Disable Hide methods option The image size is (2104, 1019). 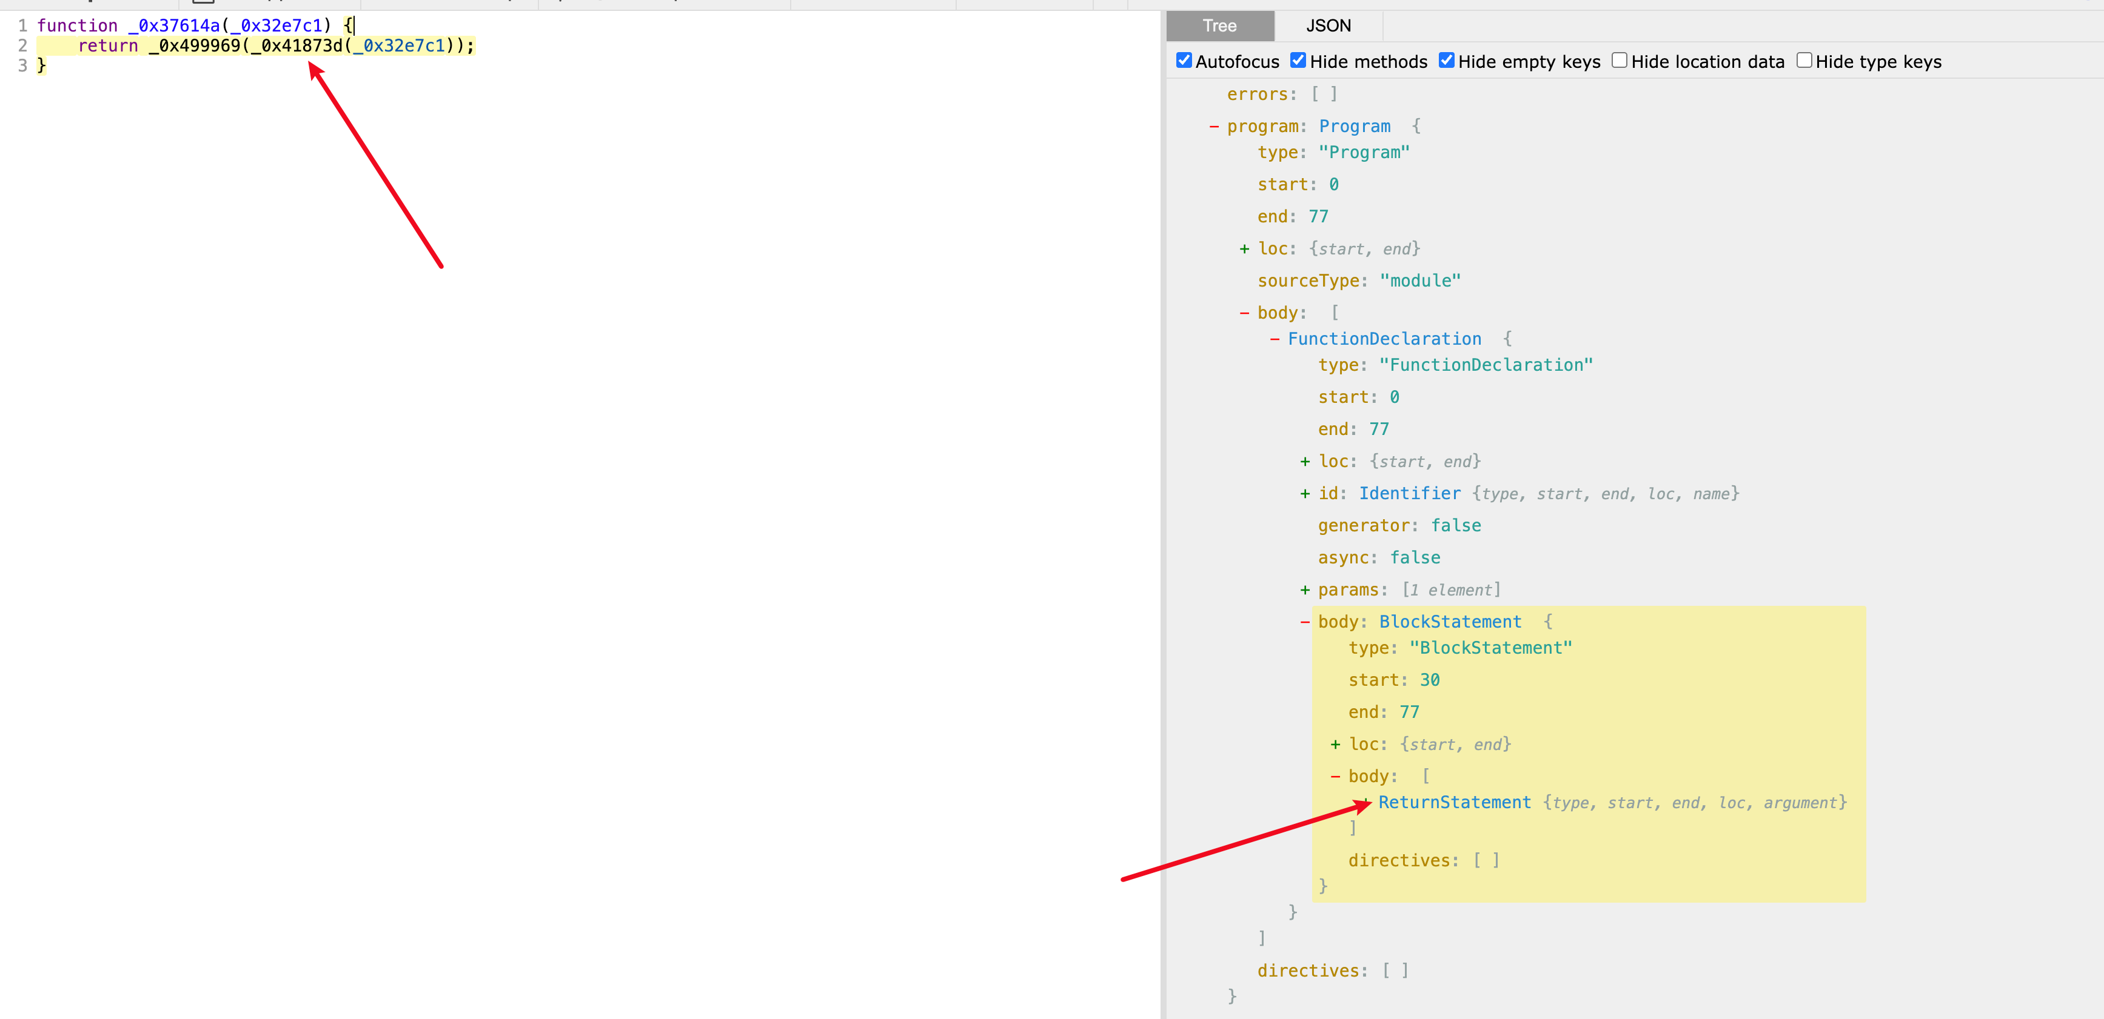1298,61
